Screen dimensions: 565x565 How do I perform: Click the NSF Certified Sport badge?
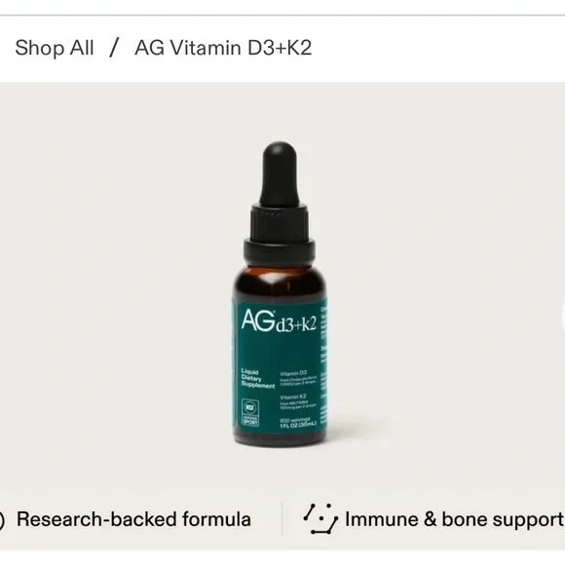click(250, 412)
